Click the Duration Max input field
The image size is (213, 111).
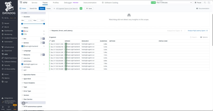41,21
